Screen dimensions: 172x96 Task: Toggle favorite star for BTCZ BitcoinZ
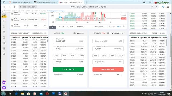[12, 26]
